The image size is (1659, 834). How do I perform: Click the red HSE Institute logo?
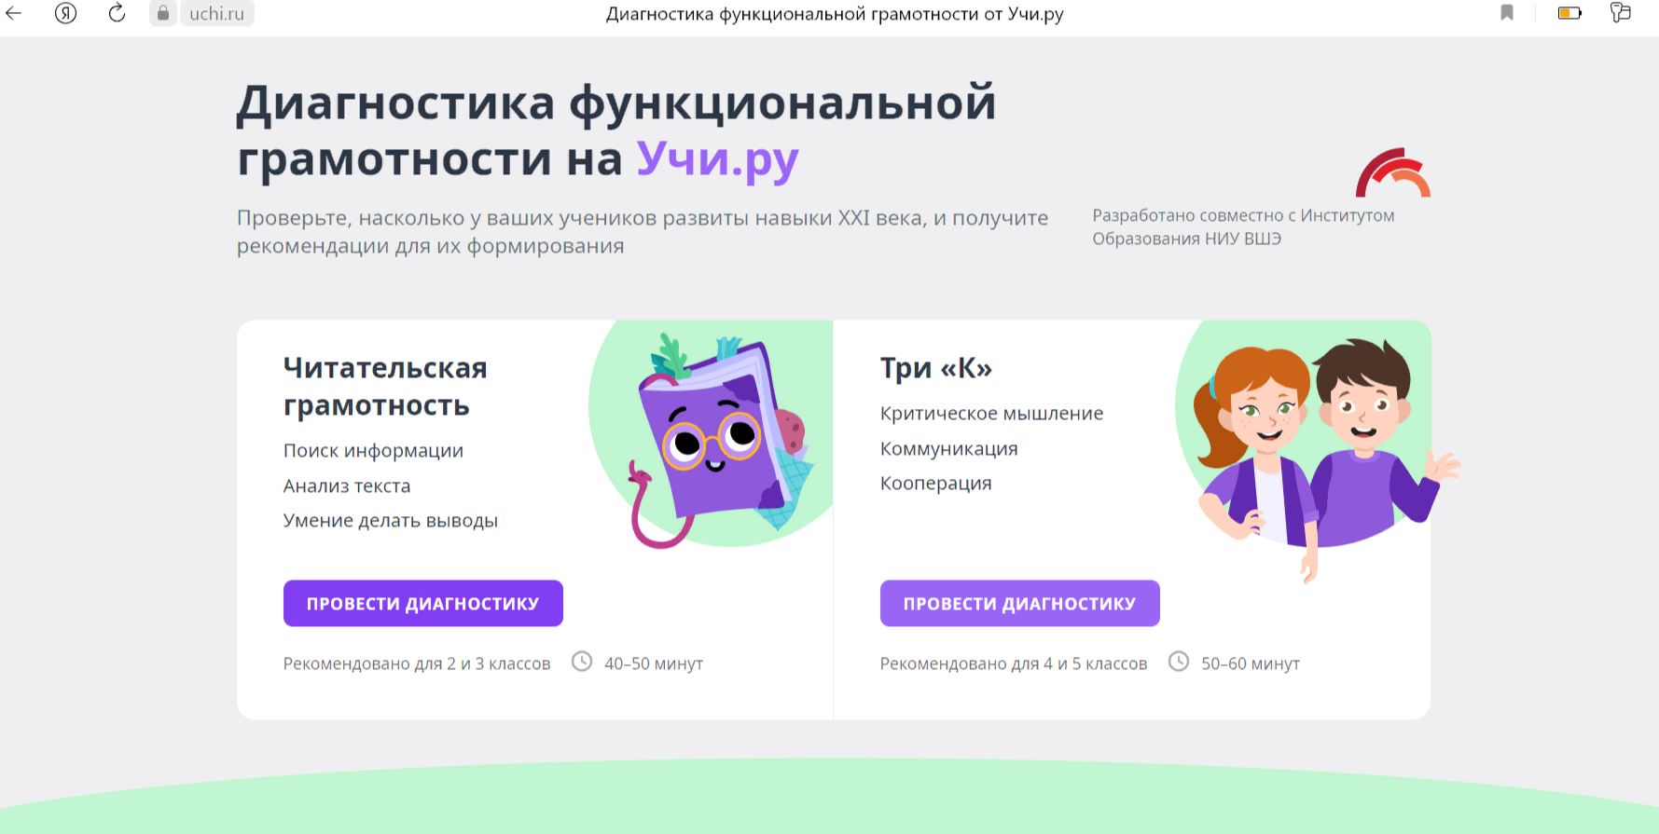pyautogui.click(x=1393, y=172)
